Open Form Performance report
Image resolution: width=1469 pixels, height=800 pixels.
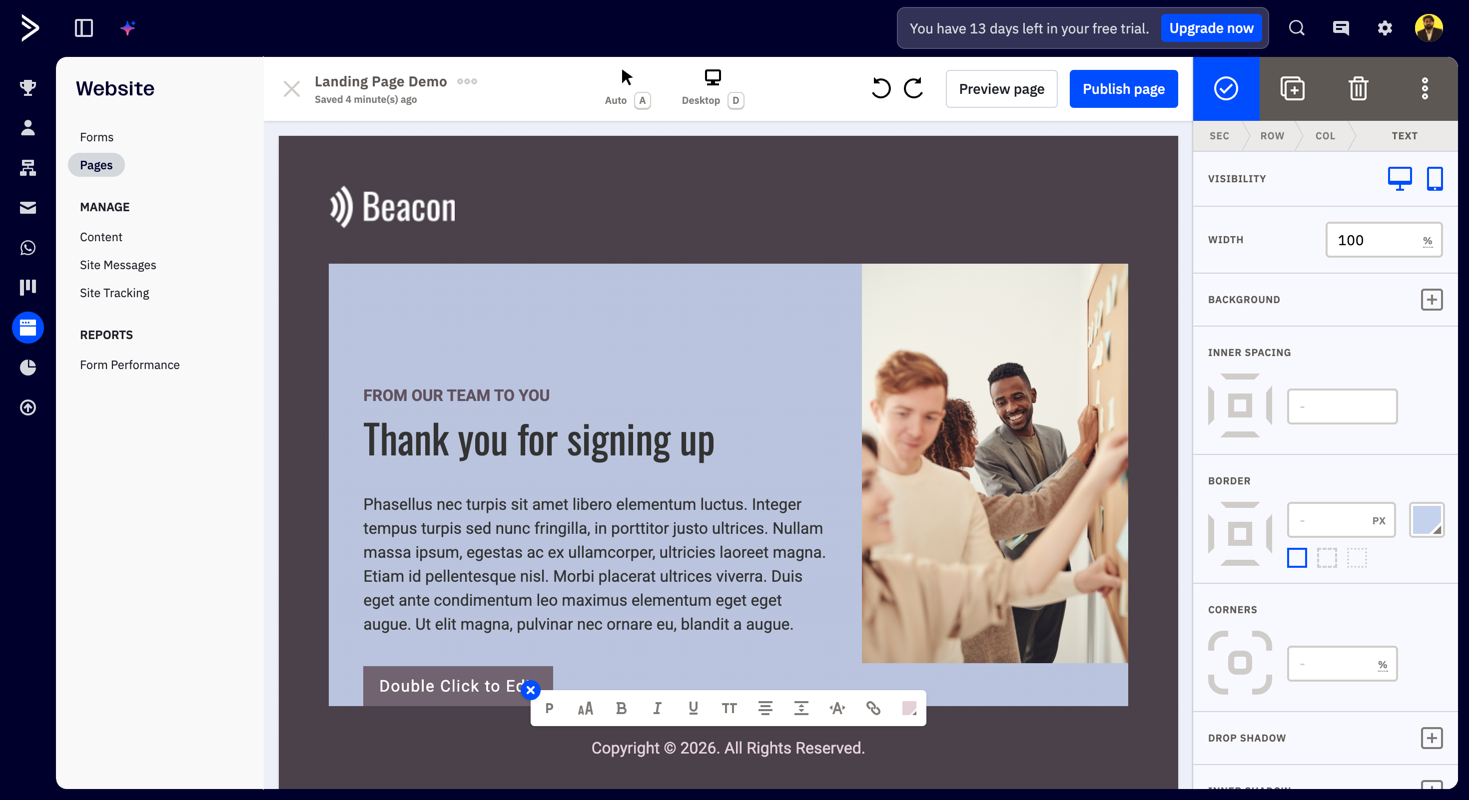pos(129,364)
